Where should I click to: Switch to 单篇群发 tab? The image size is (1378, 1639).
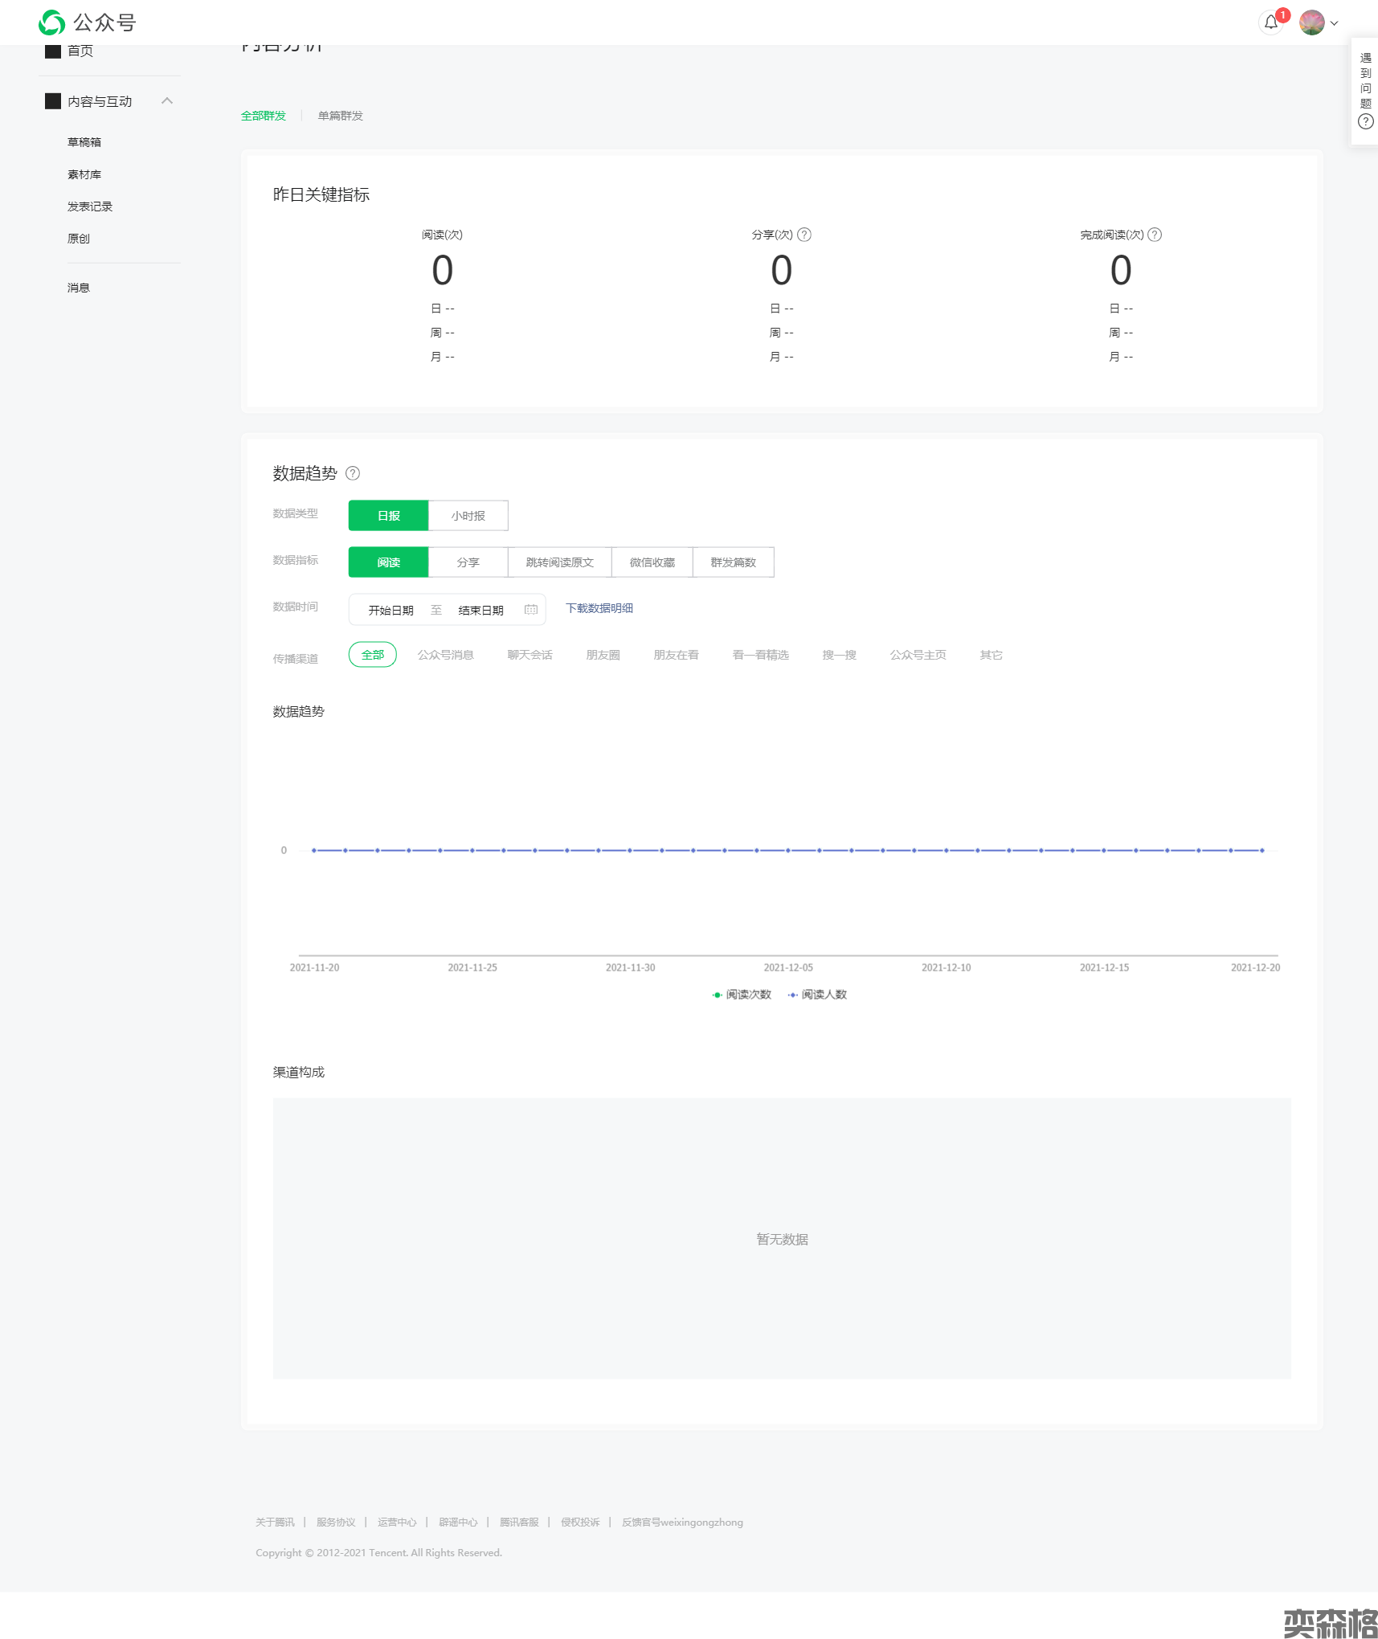tap(340, 116)
